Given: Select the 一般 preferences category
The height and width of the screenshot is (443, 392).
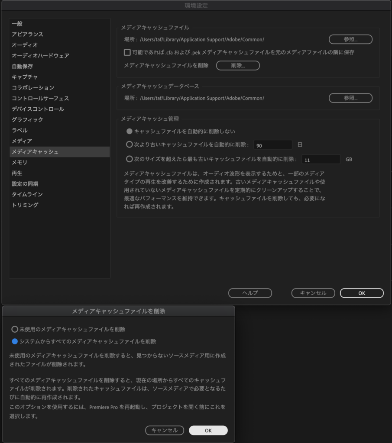Looking at the screenshot, I should (17, 24).
